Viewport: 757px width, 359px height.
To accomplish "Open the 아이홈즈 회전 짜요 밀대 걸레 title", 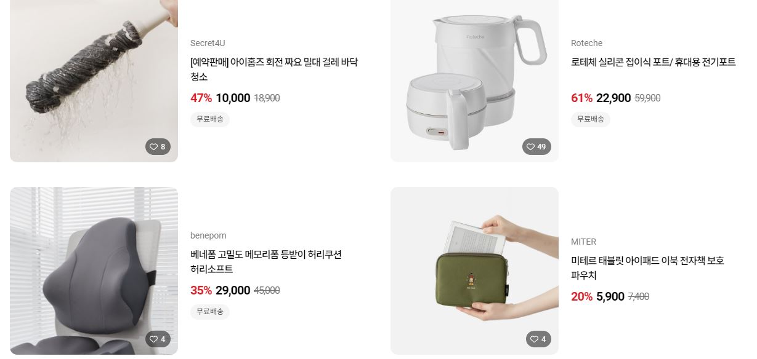I will 274,69.
